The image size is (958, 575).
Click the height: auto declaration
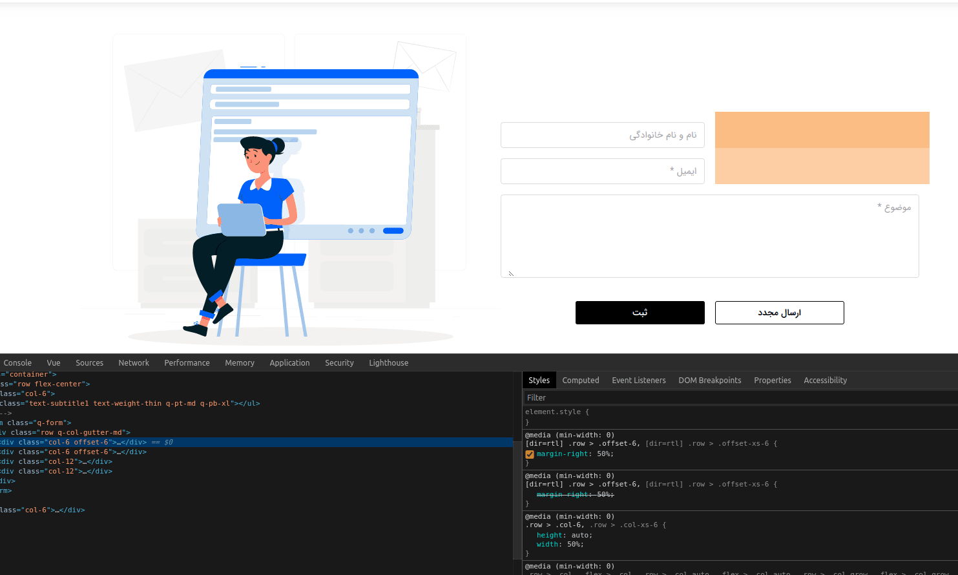[565, 535]
